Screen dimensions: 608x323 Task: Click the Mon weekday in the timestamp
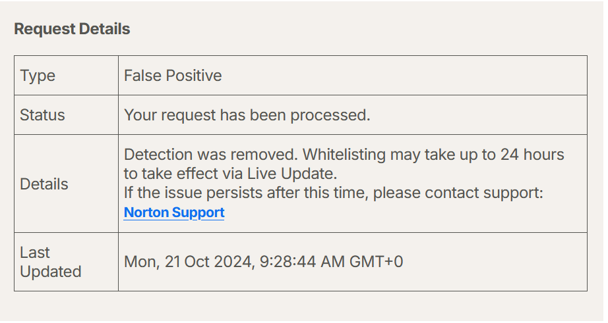[x=139, y=262]
